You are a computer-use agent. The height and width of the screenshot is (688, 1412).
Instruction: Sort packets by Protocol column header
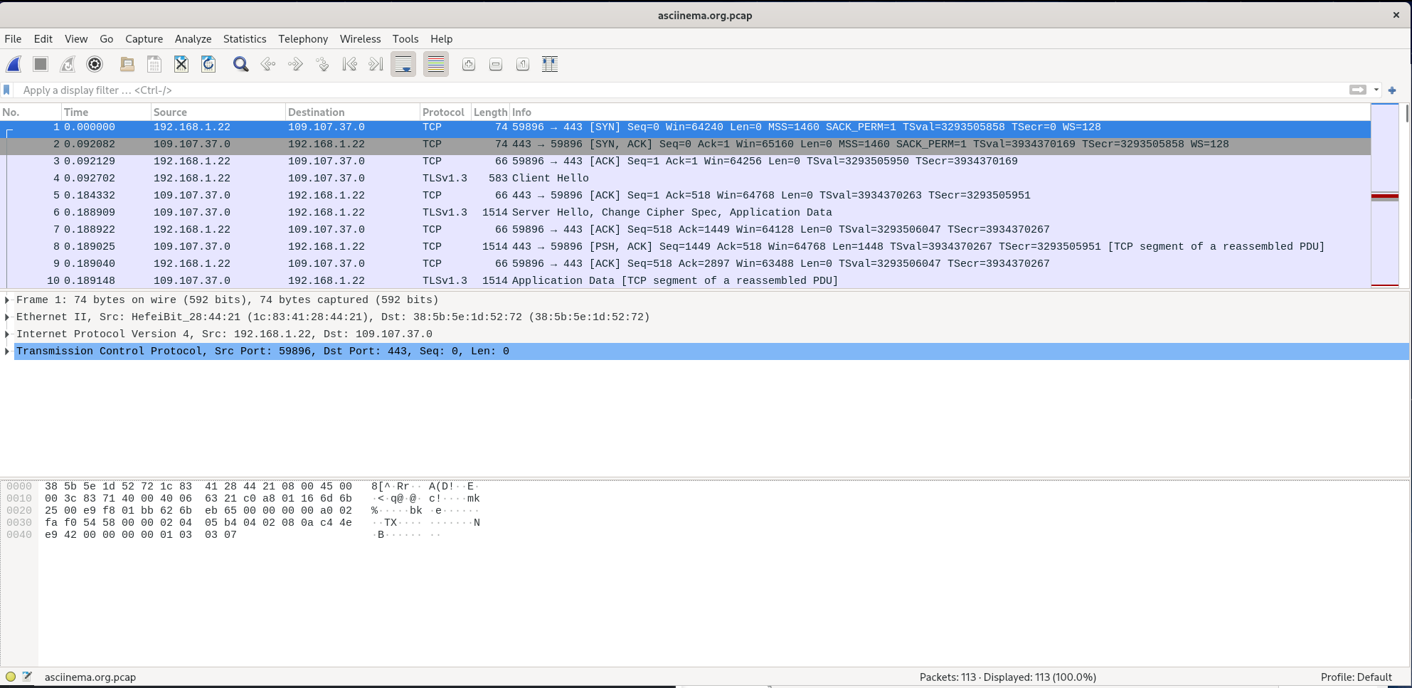442,112
